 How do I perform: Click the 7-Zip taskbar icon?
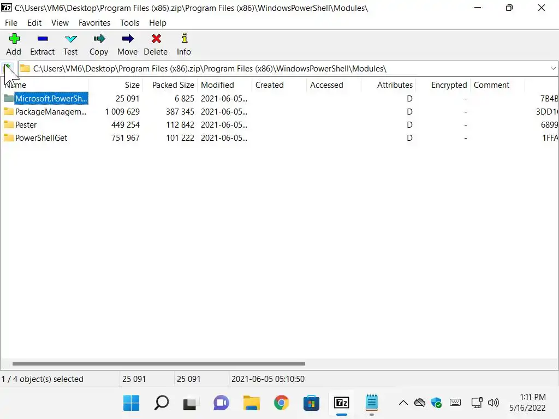click(x=342, y=403)
